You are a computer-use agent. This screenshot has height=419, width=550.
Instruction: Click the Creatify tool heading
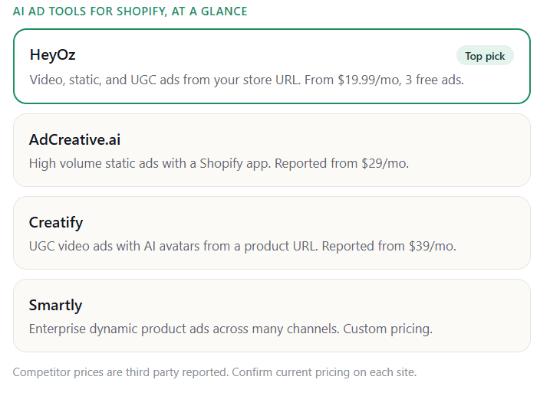[x=56, y=222]
